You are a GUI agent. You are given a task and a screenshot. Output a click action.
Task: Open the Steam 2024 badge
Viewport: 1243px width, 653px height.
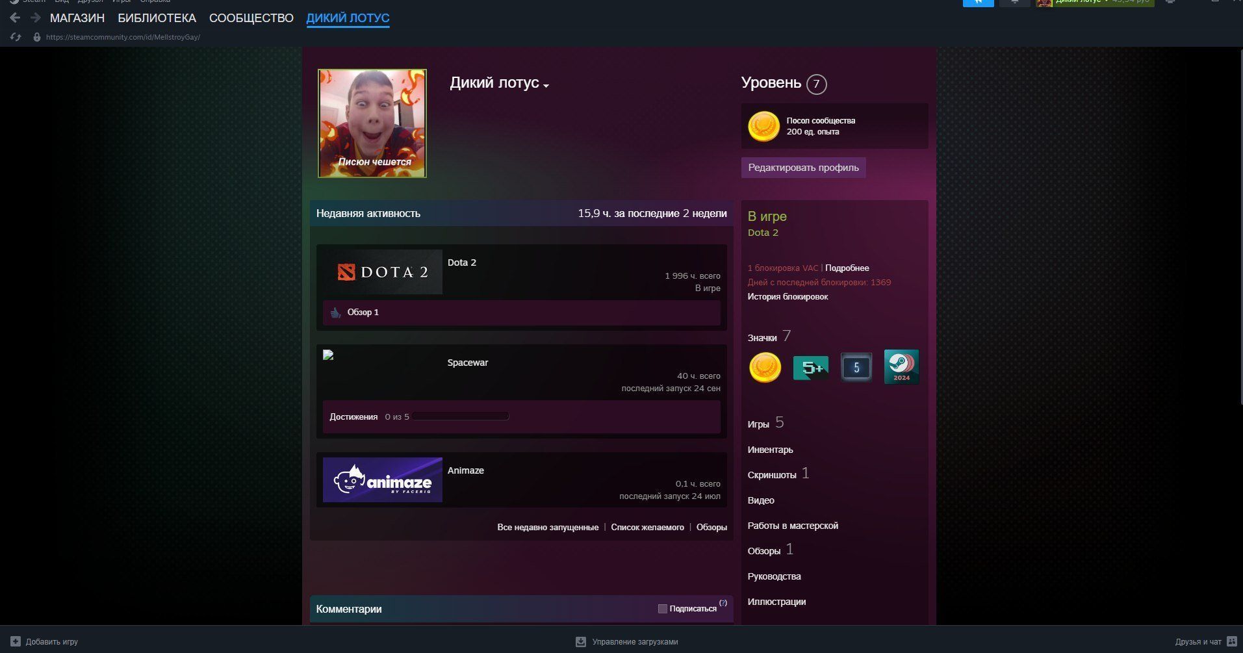901,367
